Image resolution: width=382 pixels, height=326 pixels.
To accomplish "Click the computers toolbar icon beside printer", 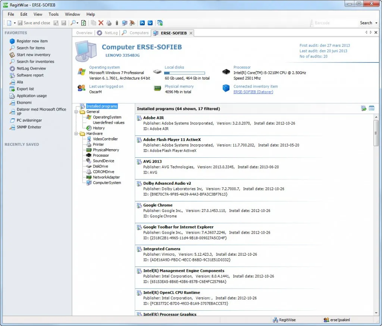I will 125,23.
